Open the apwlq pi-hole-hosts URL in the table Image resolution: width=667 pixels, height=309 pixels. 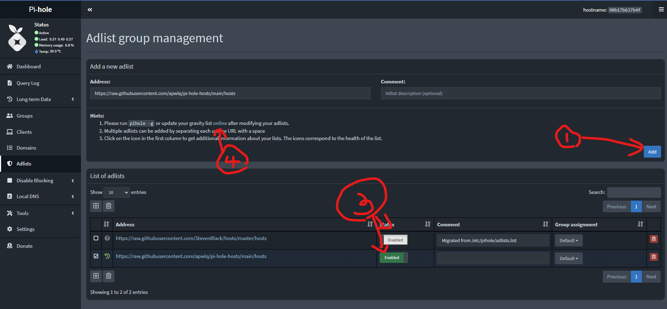[191, 256]
